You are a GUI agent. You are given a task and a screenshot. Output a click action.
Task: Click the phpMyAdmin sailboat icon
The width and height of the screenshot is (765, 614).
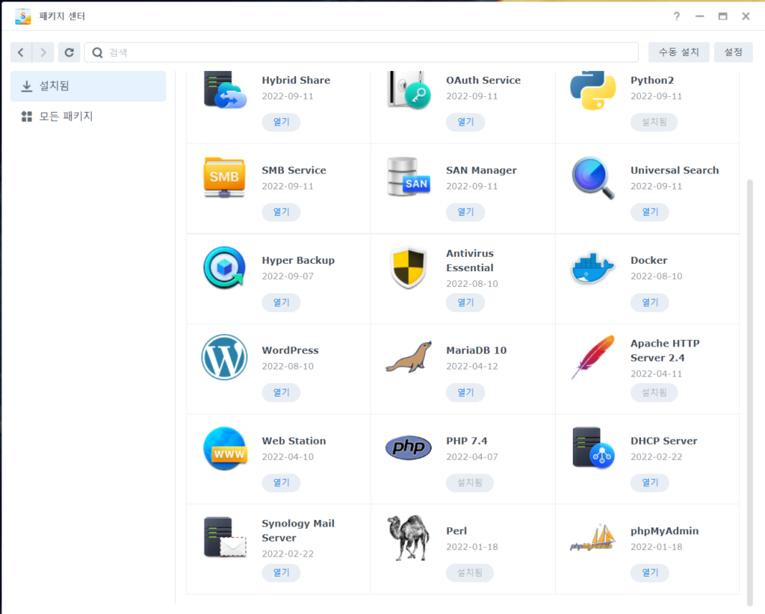pyautogui.click(x=592, y=539)
